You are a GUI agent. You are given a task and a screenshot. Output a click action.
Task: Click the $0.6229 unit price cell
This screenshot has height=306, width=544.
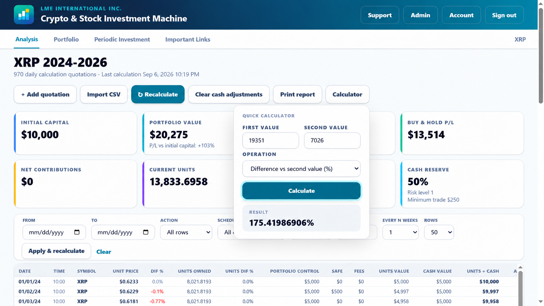point(129,291)
